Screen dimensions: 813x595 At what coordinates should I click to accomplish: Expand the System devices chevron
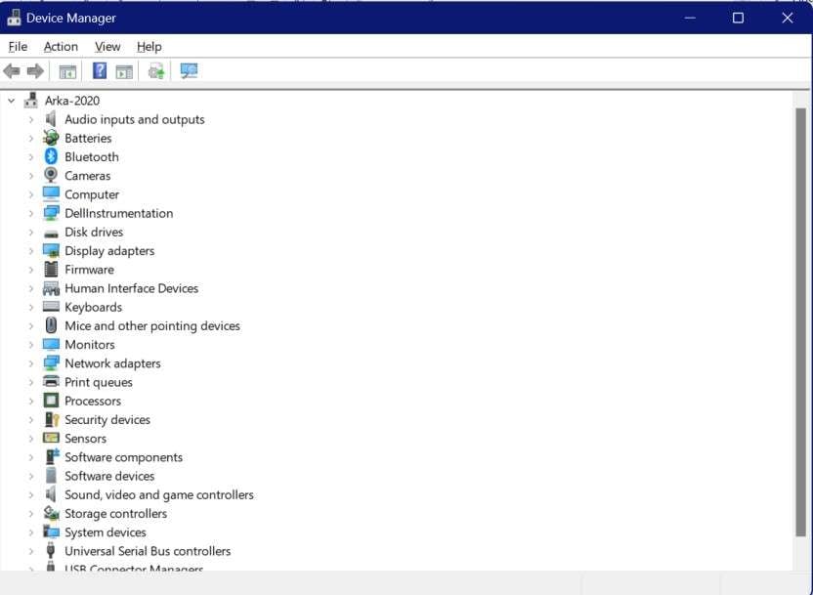(31, 532)
